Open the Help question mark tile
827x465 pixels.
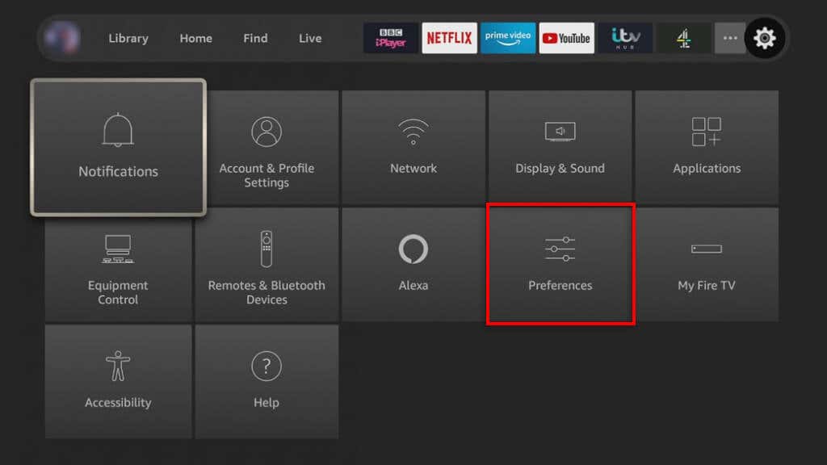coord(267,381)
